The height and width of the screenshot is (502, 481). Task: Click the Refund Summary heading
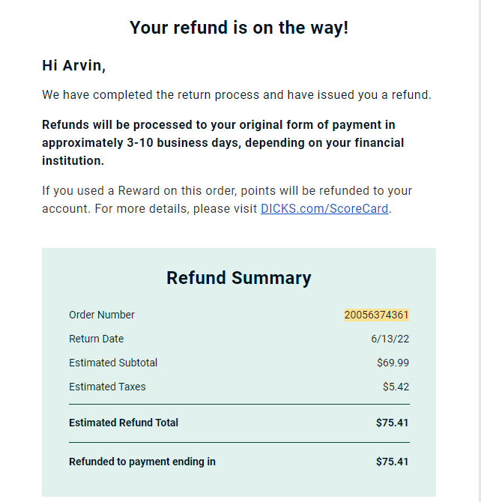click(x=239, y=277)
